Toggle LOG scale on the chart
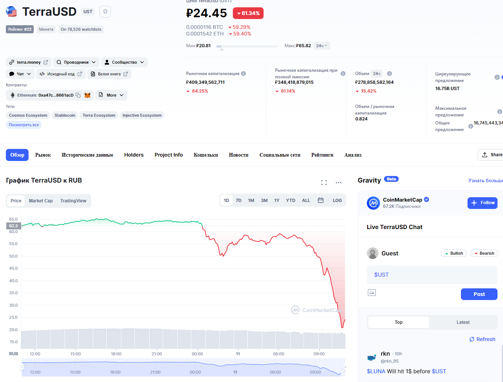The height and width of the screenshot is (382, 503). point(337,201)
